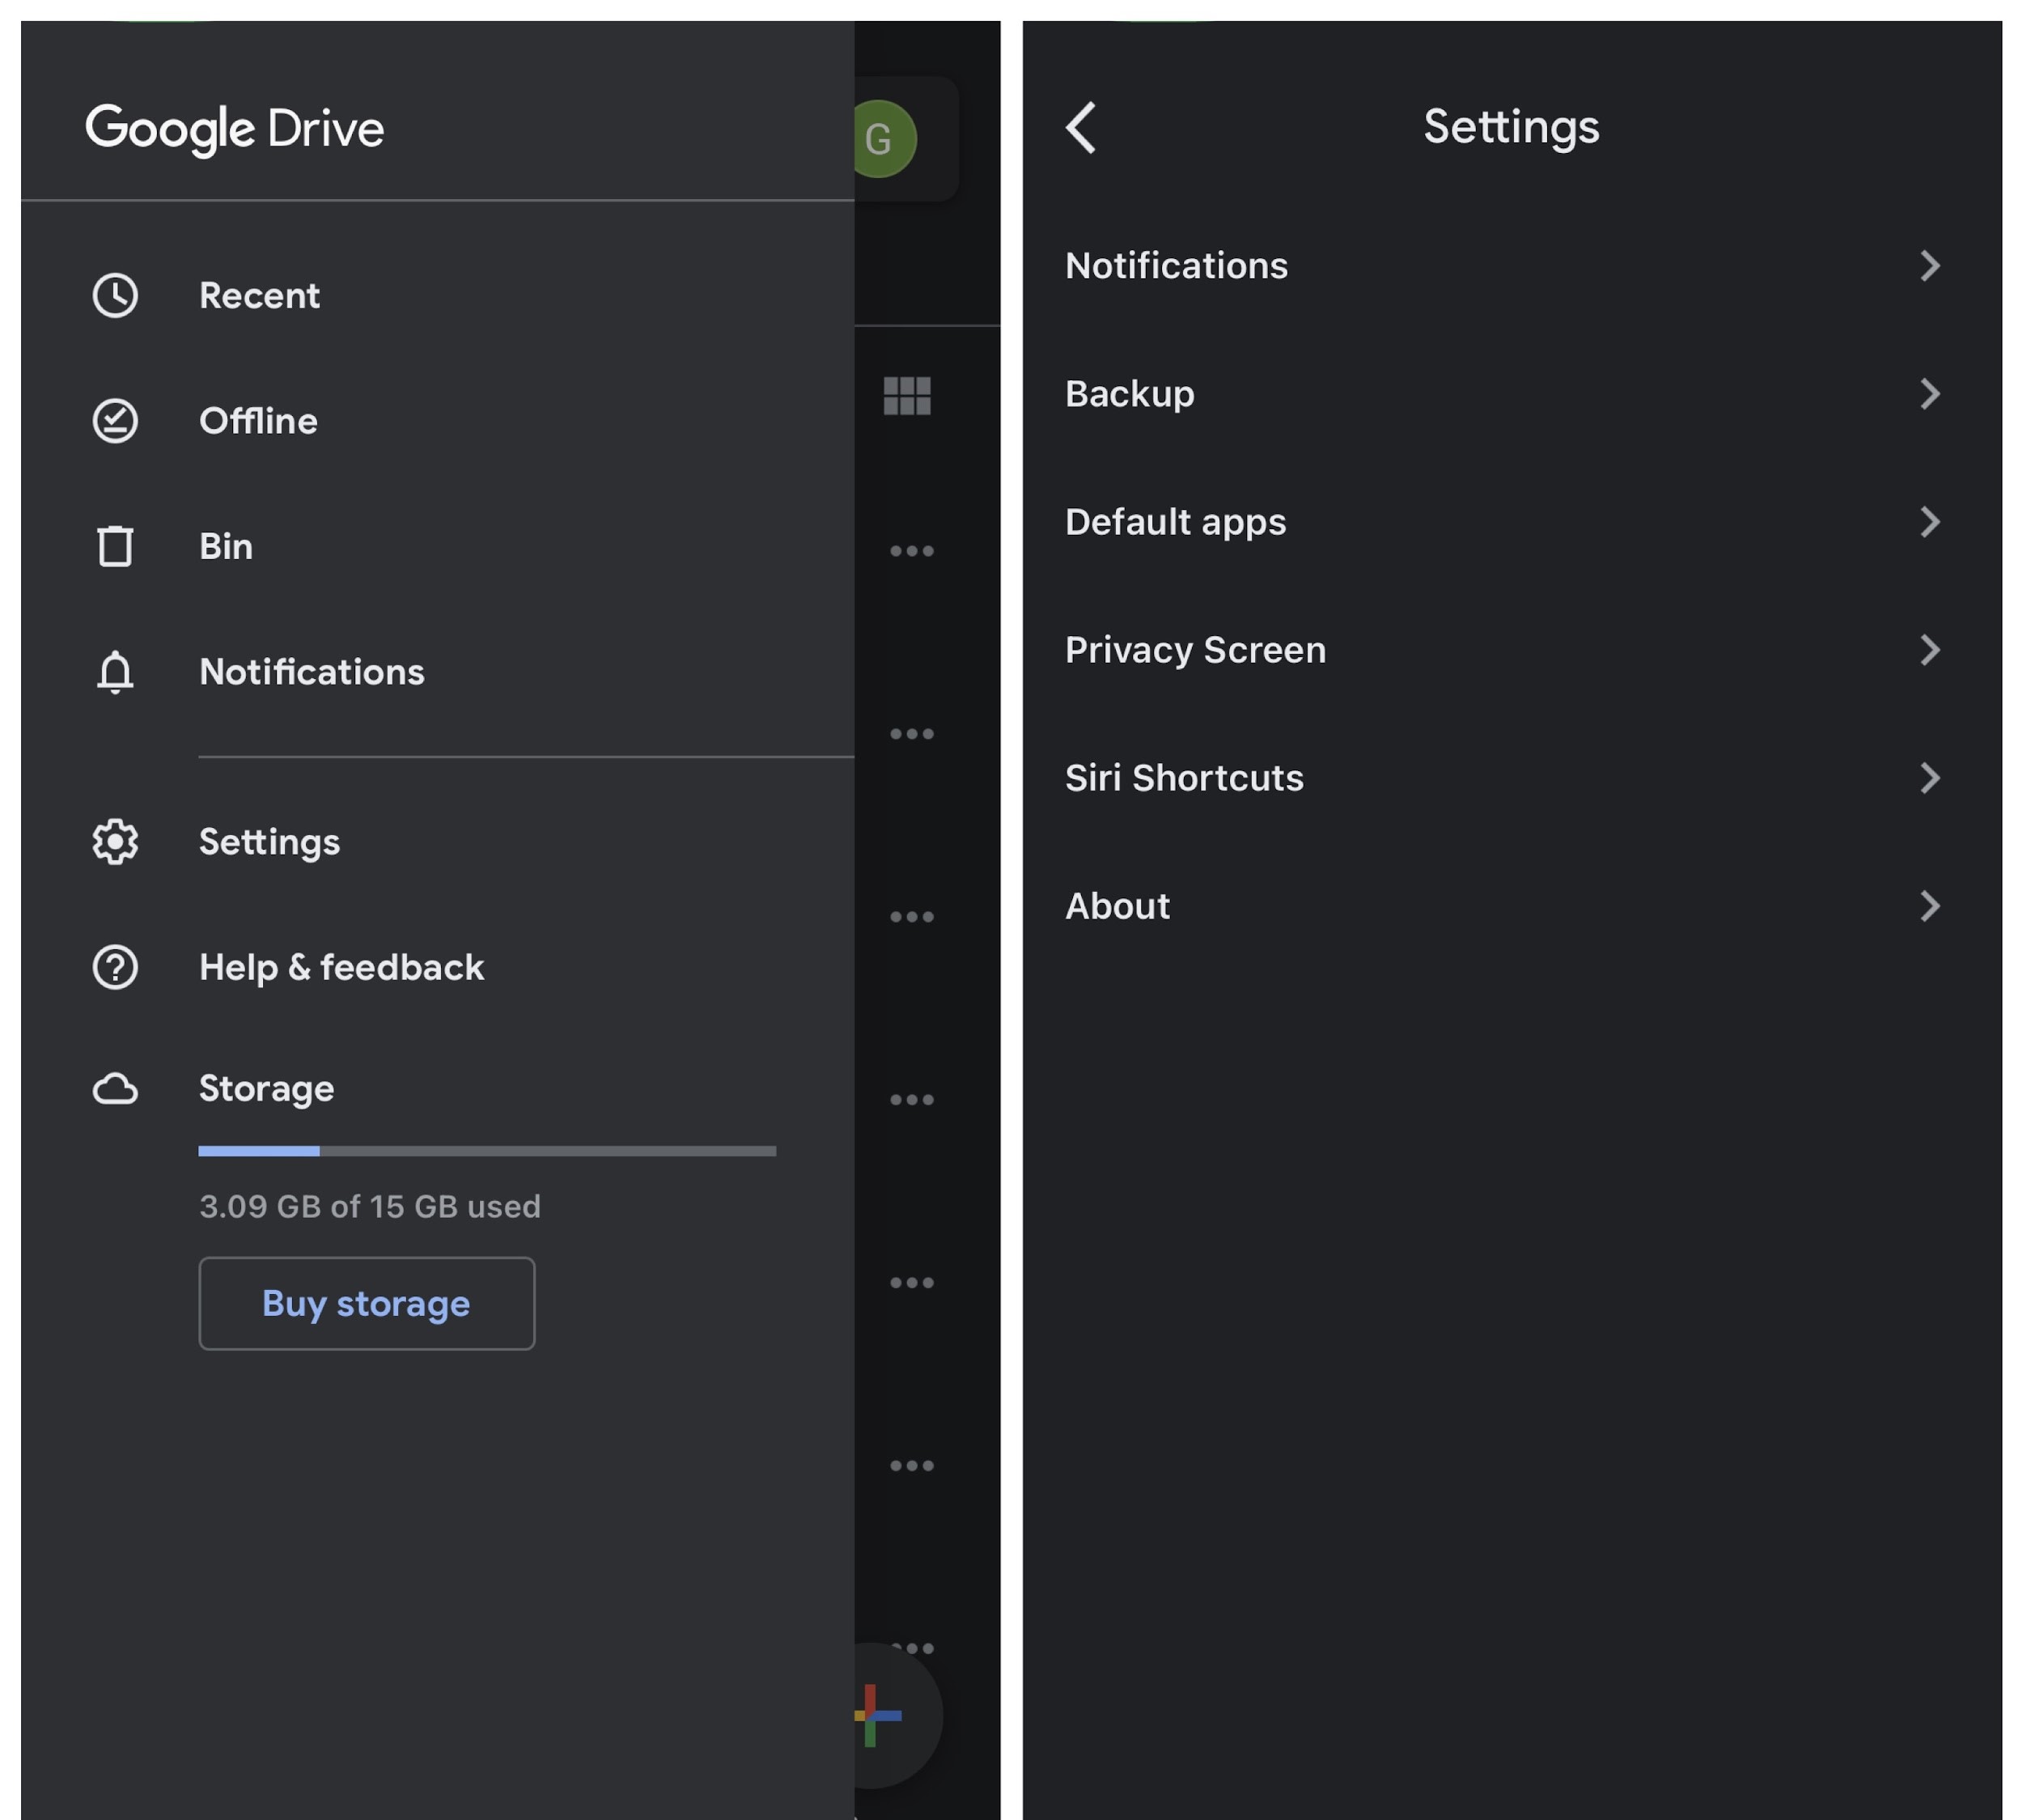Click the question mark help icon
Viewport: 2023px width, 1820px height.
(115, 967)
